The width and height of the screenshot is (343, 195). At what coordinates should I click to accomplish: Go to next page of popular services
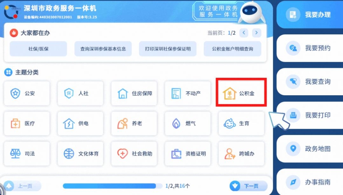[256, 33]
